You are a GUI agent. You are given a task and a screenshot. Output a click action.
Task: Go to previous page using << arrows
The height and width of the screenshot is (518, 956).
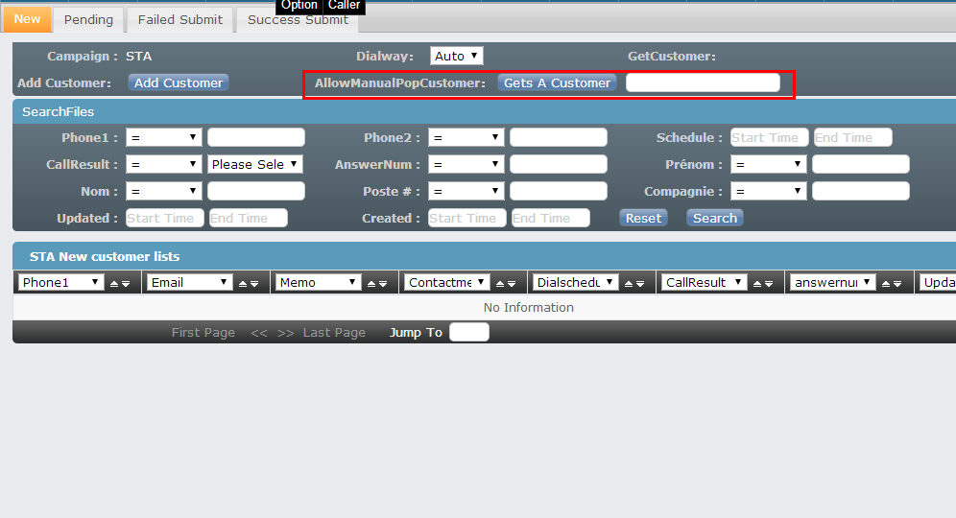pos(259,333)
